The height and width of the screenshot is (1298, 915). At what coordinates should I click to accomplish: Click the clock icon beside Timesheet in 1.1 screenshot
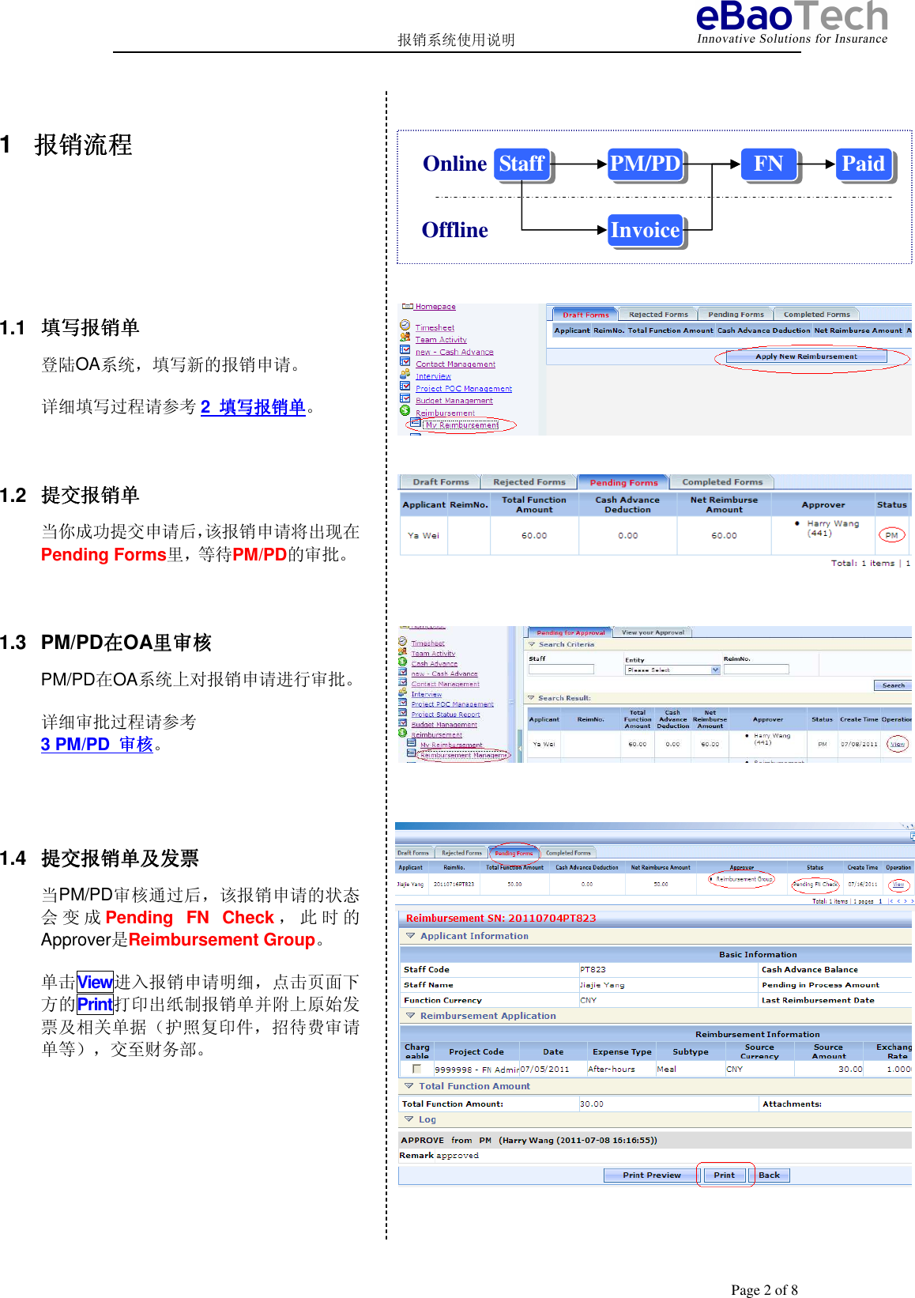click(405, 326)
